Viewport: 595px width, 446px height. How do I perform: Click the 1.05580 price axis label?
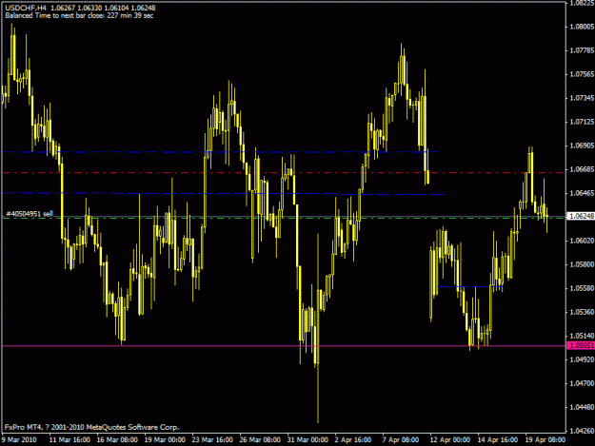582,288
